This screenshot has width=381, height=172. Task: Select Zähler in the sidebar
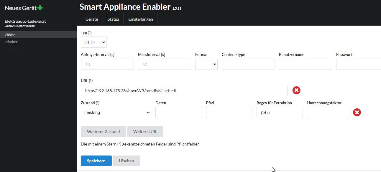[x=10, y=35]
